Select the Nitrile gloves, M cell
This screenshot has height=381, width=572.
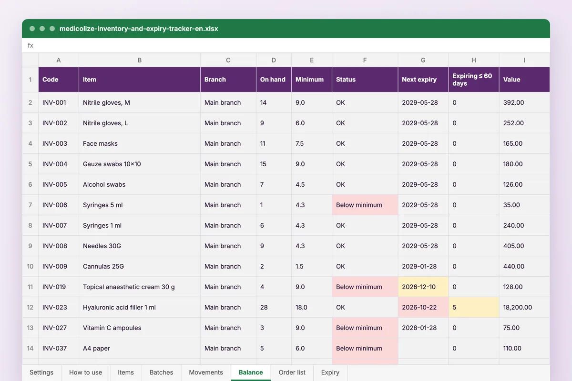coord(140,102)
